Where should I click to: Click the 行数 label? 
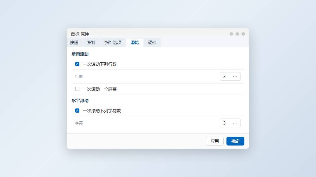point(79,77)
